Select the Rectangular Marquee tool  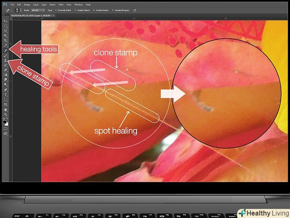coord(5,26)
